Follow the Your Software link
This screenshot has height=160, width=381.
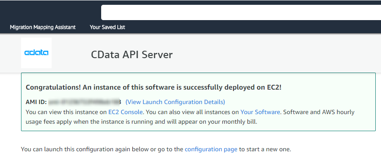pyautogui.click(x=260, y=112)
